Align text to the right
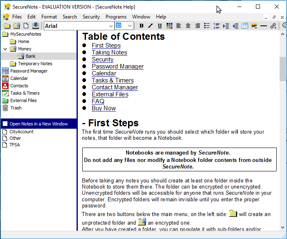This screenshot has height=239, width=287. [x=197, y=26]
